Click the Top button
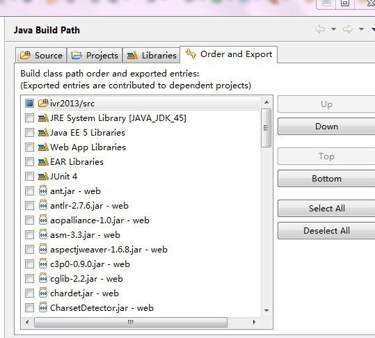 tap(326, 156)
